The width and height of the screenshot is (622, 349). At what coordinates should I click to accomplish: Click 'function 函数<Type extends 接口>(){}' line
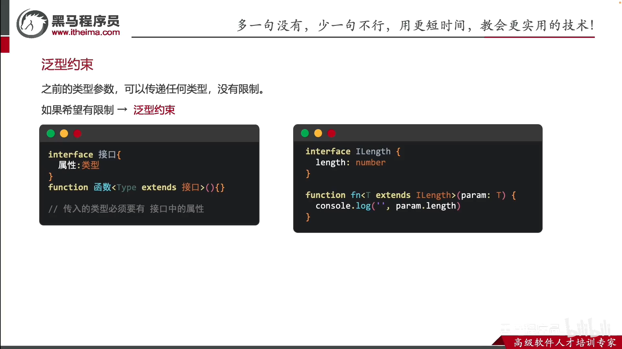[x=136, y=187]
